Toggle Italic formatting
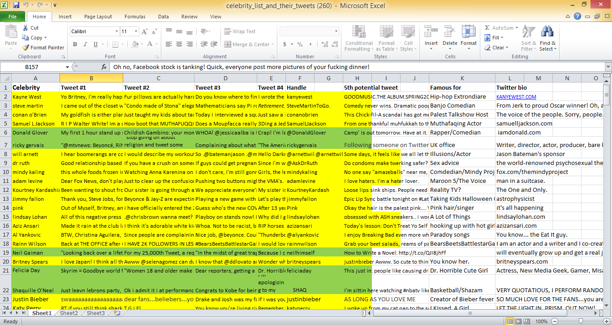 coord(85,44)
